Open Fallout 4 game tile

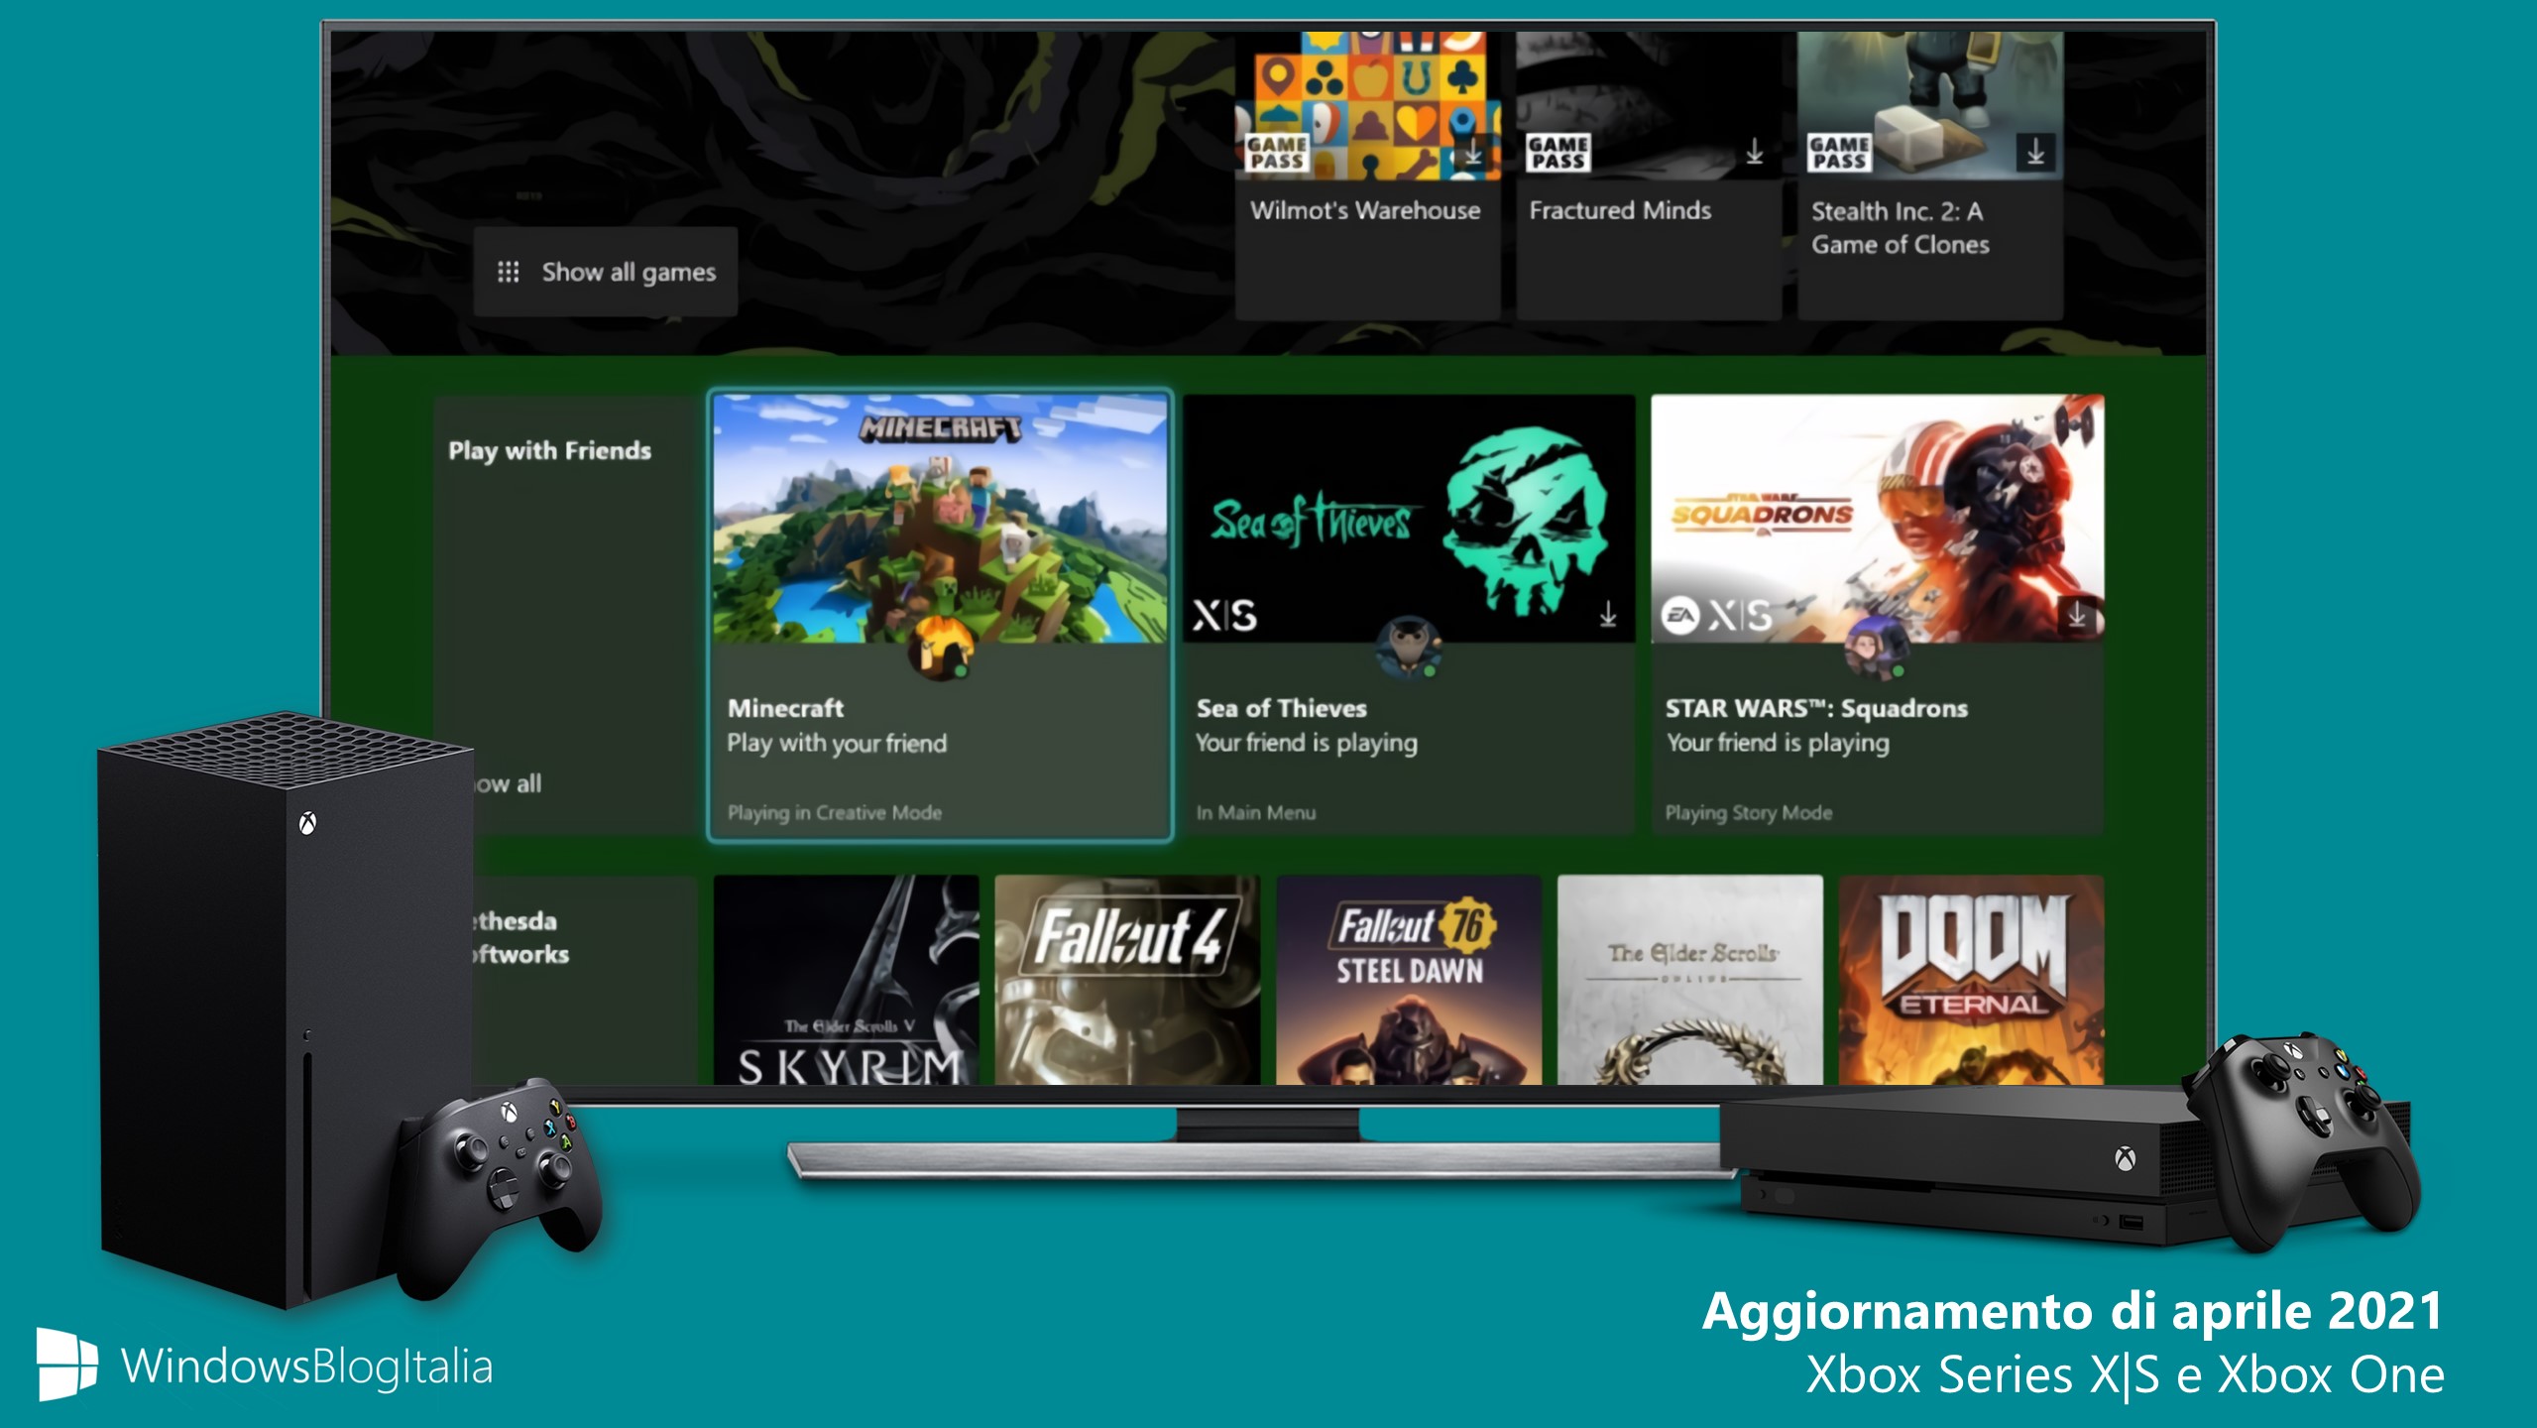tap(1127, 980)
